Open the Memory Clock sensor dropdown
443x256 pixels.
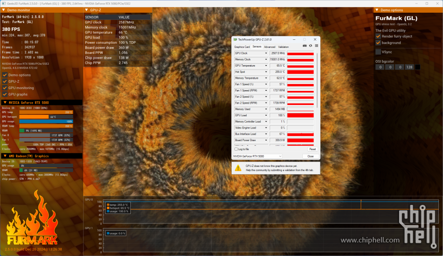click(266, 59)
